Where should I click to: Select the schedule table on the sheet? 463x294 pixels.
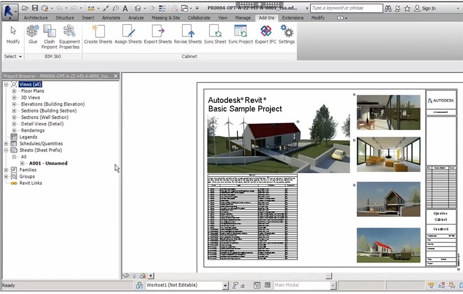(x=253, y=217)
